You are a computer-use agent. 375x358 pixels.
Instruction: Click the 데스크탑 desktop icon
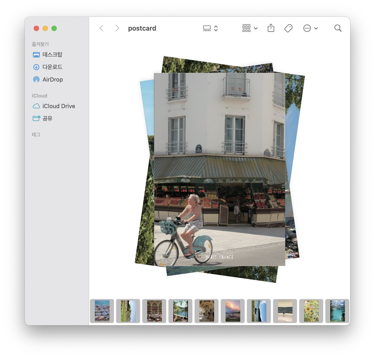coord(36,55)
